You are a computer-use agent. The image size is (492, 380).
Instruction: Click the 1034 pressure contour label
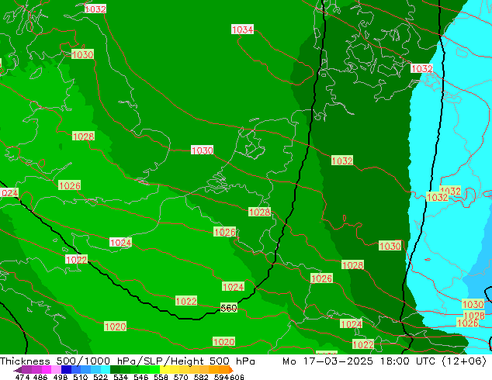point(242,29)
